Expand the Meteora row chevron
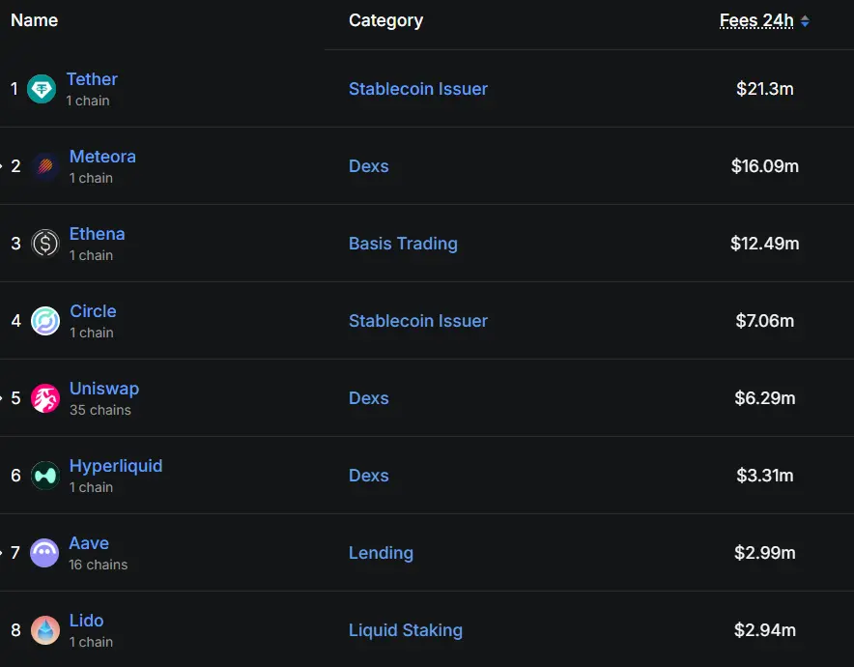The image size is (854, 667). (1, 166)
